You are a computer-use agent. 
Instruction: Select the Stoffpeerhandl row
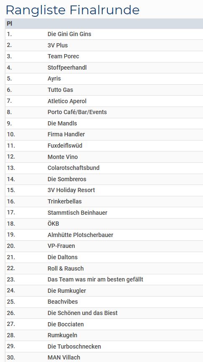[x=104, y=68]
